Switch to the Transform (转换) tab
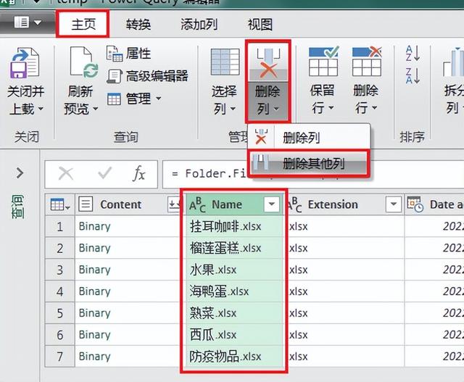 coord(138,25)
